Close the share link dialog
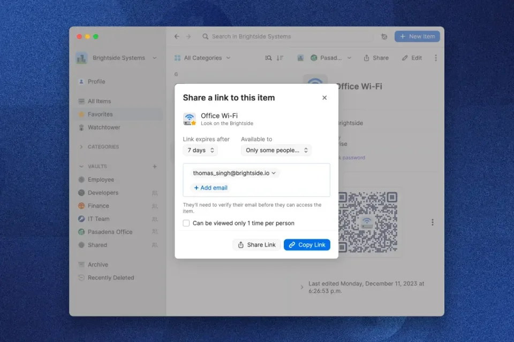This screenshot has width=514, height=342. coord(324,98)
